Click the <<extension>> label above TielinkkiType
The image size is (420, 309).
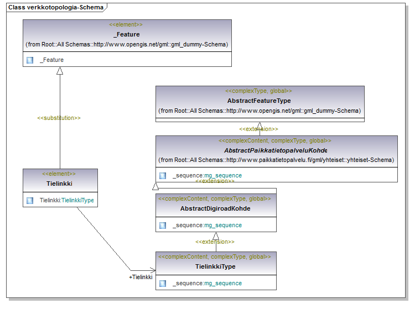click(x=215, y=242)
